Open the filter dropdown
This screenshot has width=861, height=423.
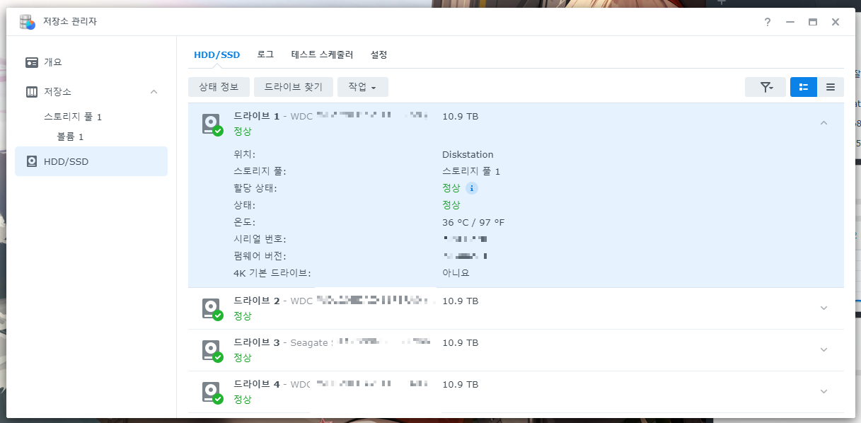(x=765, y=87)
